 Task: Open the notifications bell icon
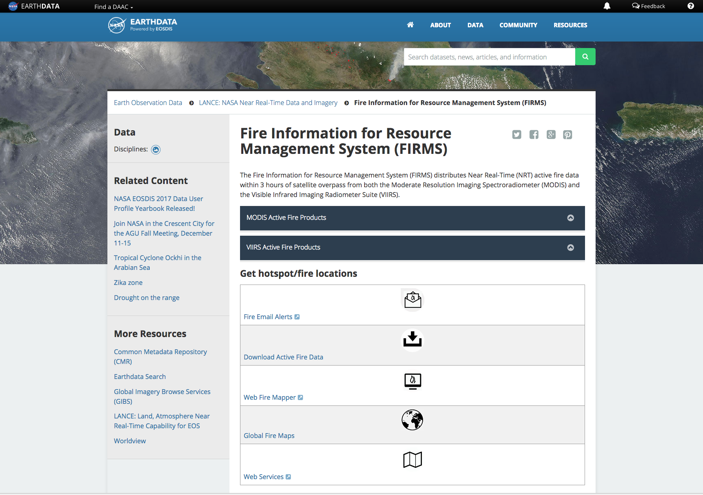[x=607, y=6]
